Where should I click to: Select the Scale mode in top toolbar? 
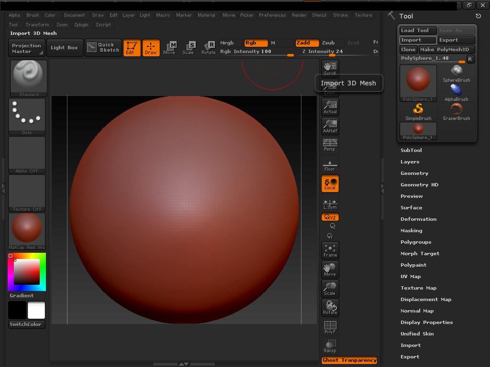point(189,48)
